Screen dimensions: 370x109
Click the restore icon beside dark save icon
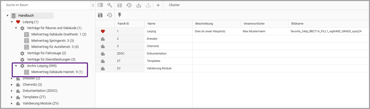[110, 15]
